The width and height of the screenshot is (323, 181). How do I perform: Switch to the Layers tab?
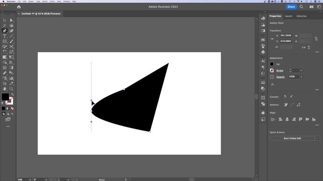[x=288, y=16]
